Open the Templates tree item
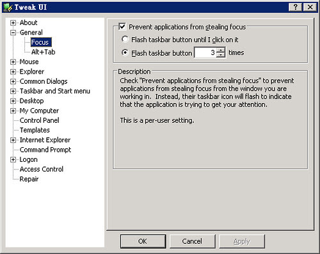This screenshot has height=254, width=320. pos(35,130)
